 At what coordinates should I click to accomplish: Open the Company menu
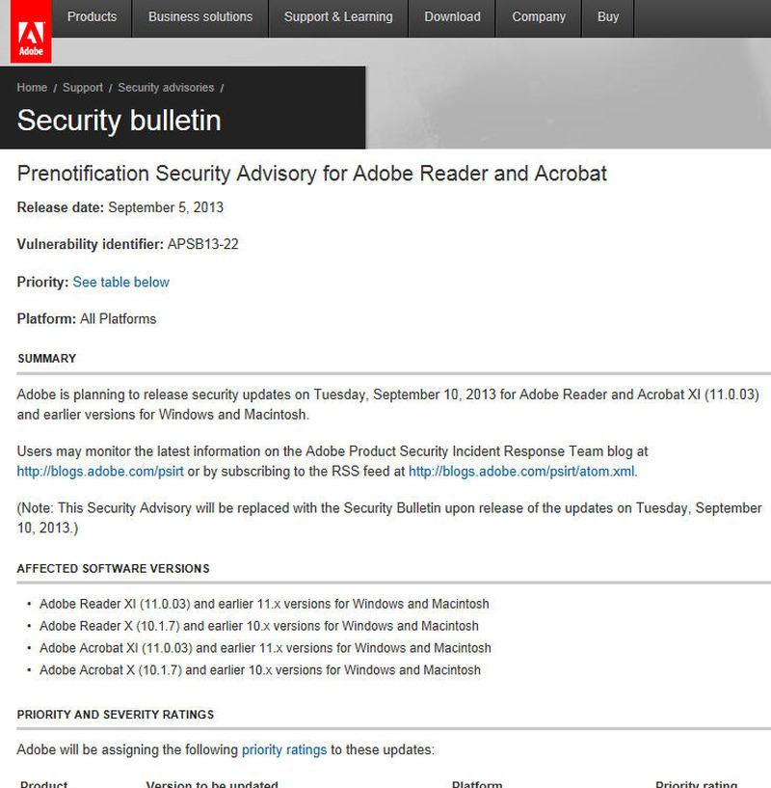pyautogui.click(x=539, y=17)
